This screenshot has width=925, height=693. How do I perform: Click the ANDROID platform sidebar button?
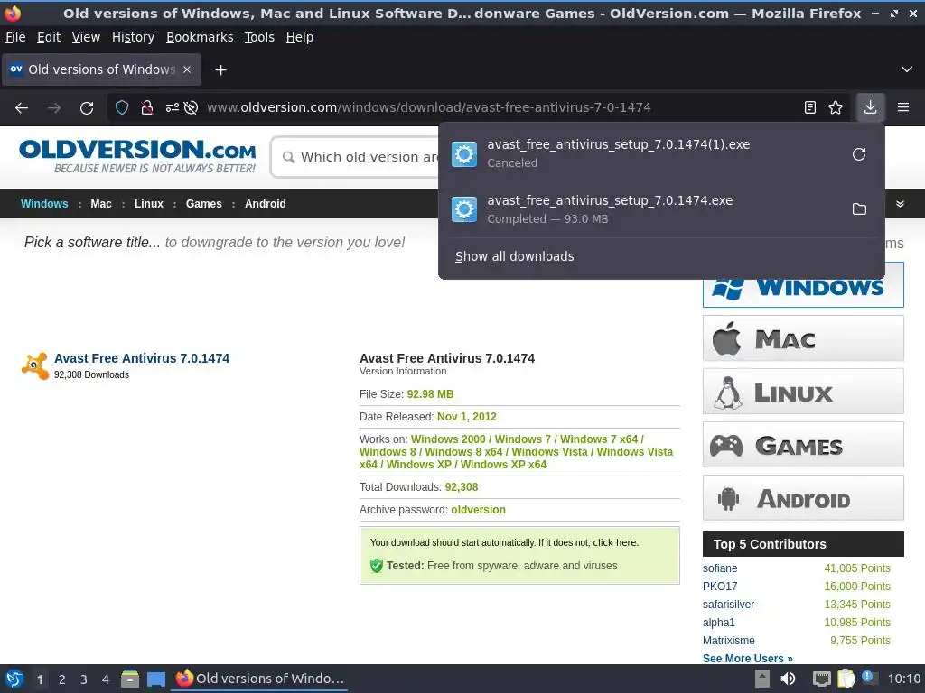click(803, 498)
